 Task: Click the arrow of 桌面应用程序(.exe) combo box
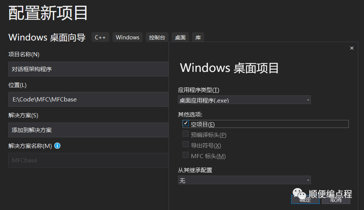click(308, 100)
